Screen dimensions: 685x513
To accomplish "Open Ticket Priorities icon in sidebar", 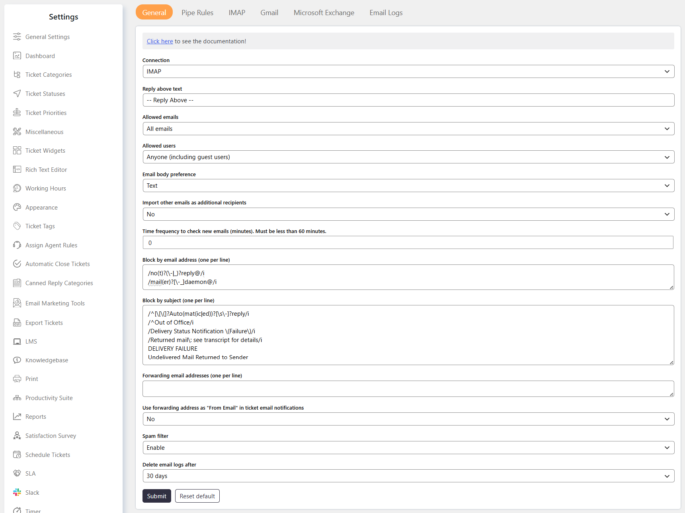I will tap(17, 113).
